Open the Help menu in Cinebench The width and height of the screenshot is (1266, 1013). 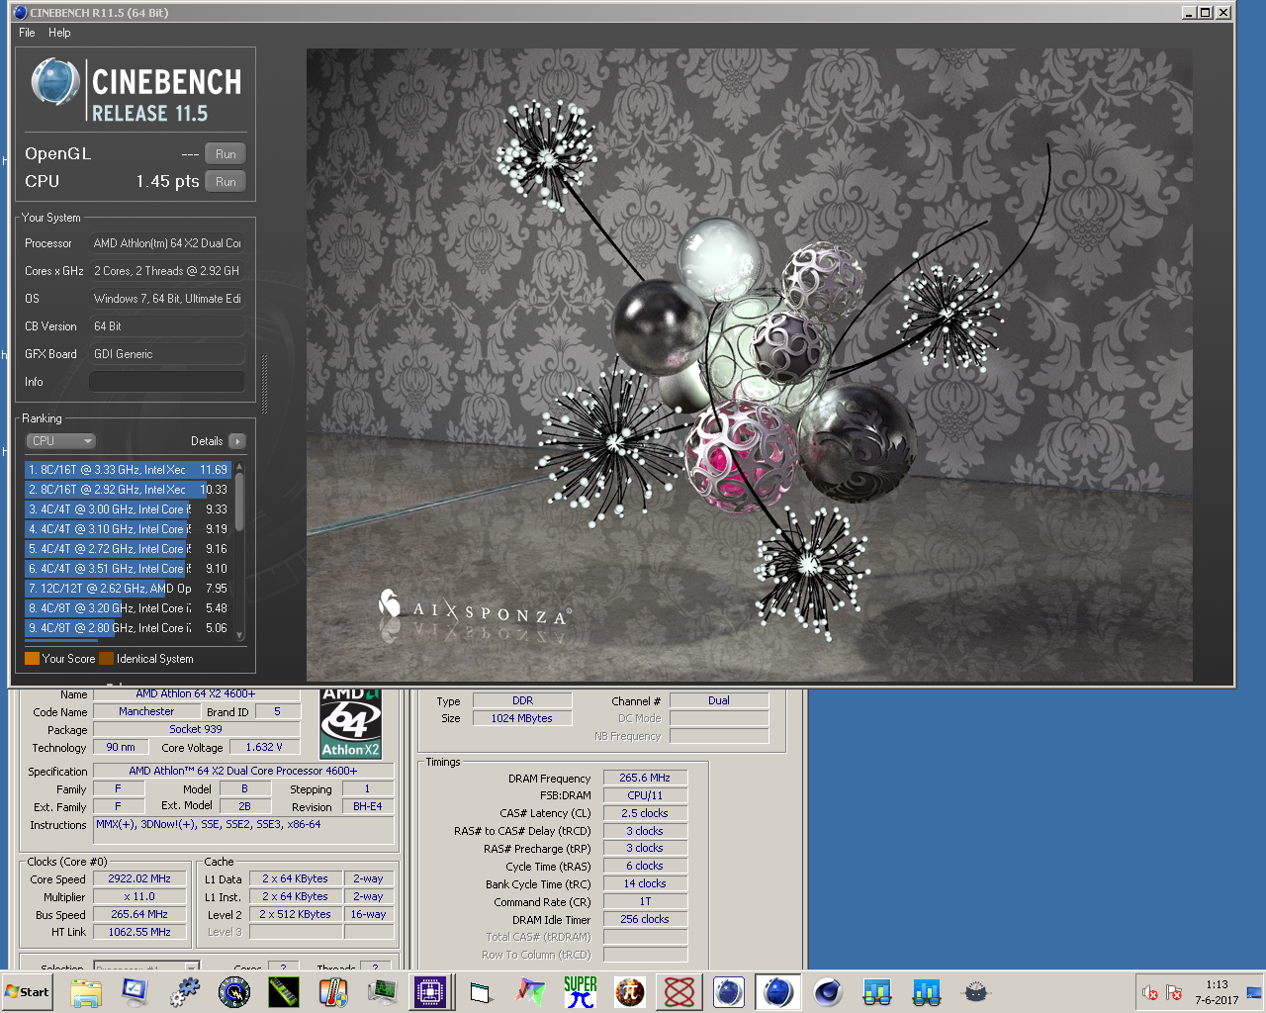59,33
